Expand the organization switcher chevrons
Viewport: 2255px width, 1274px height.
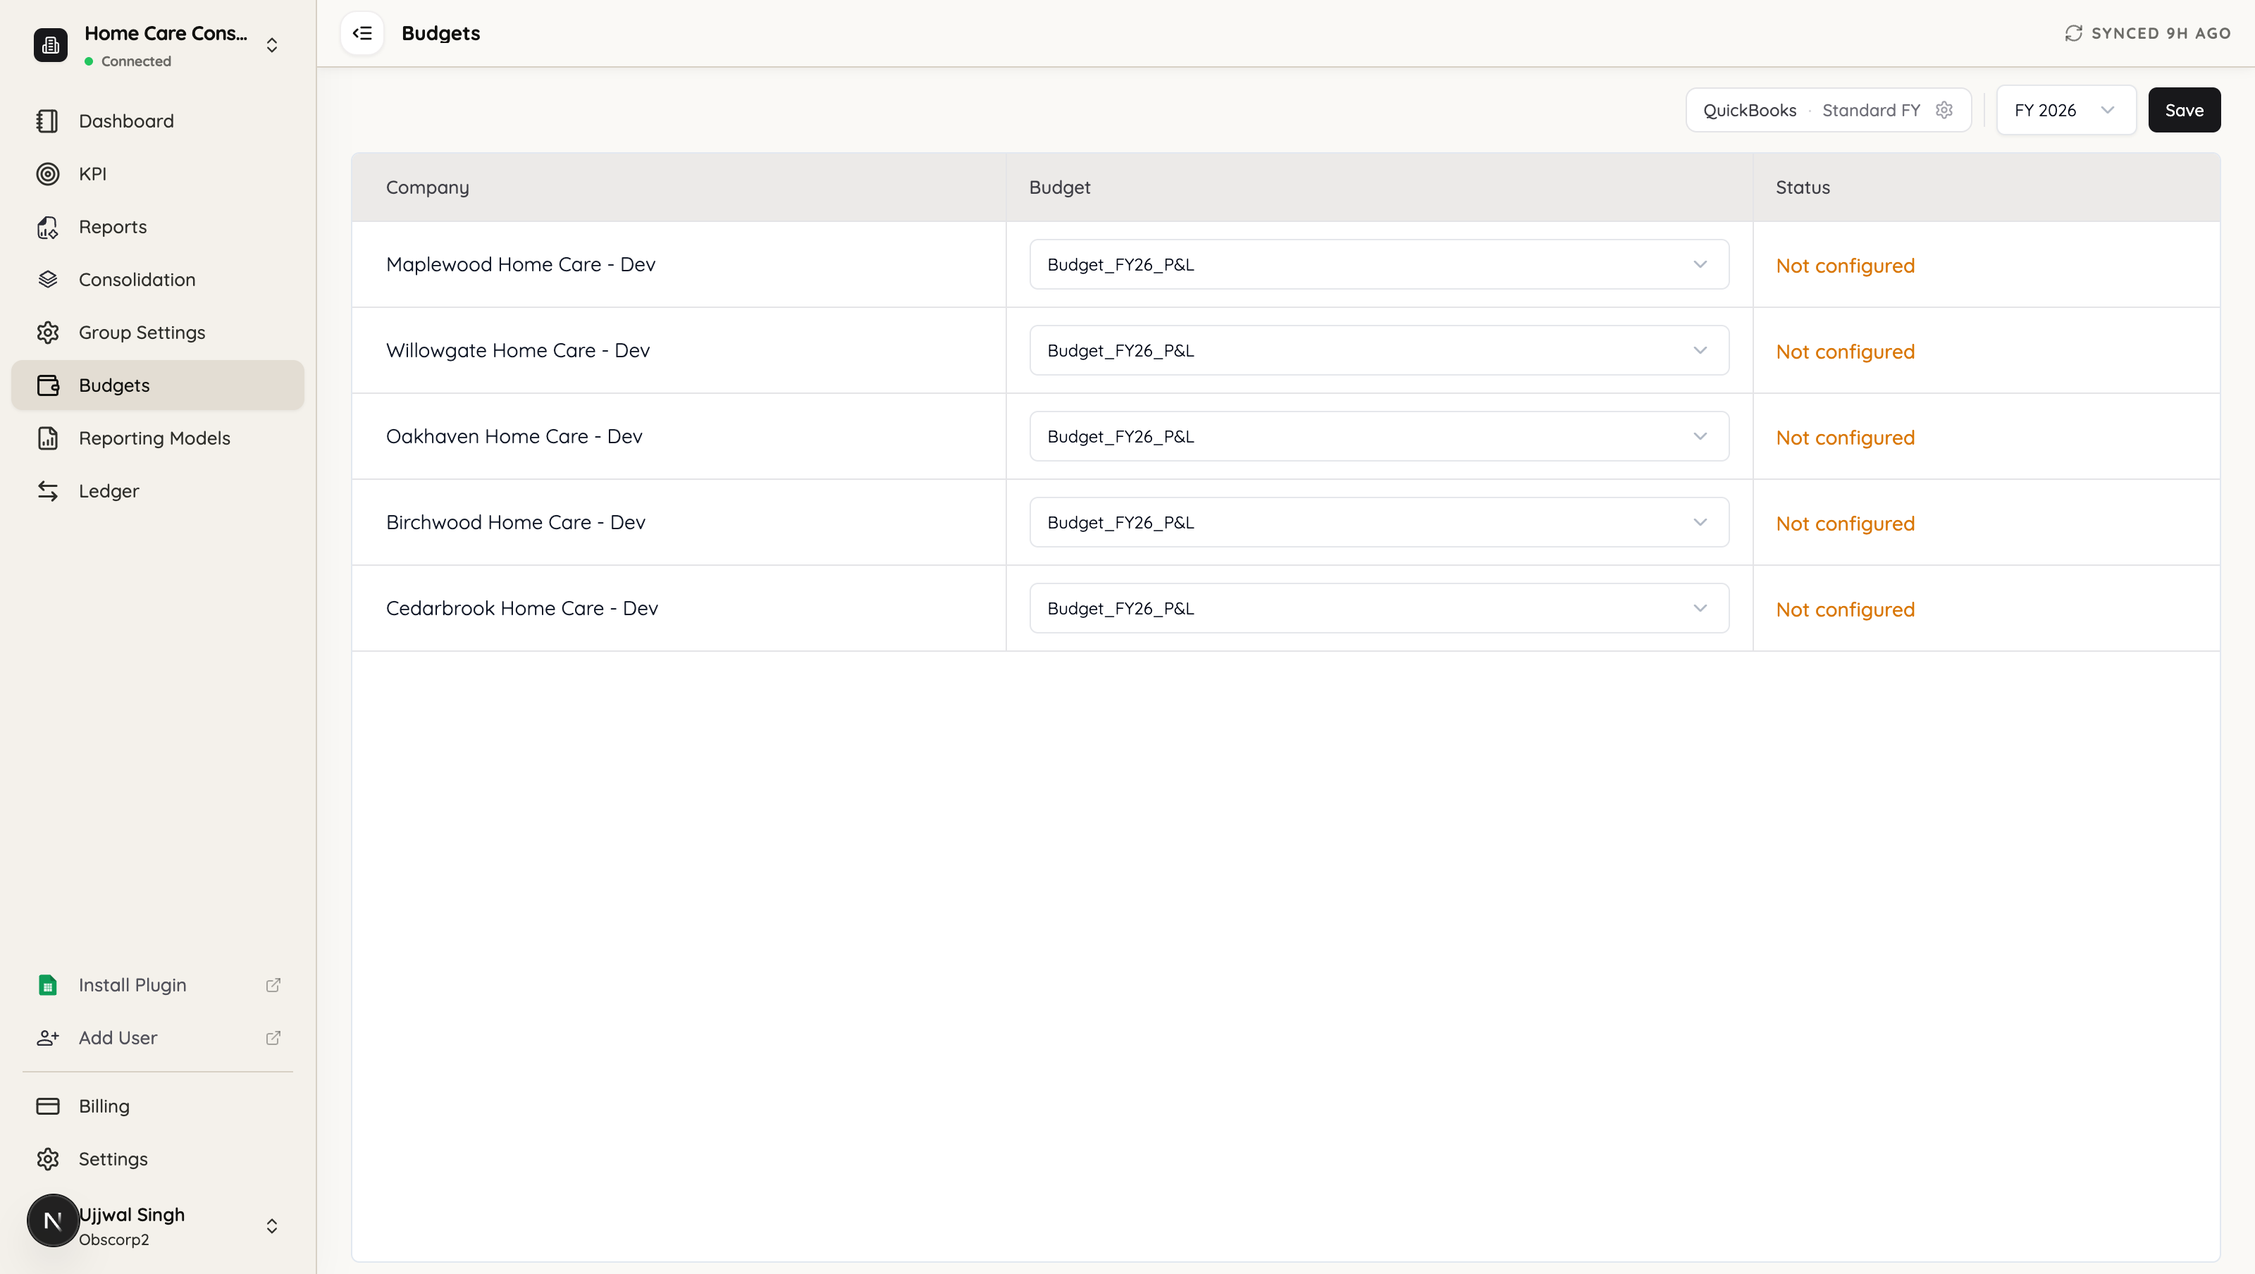272,46
